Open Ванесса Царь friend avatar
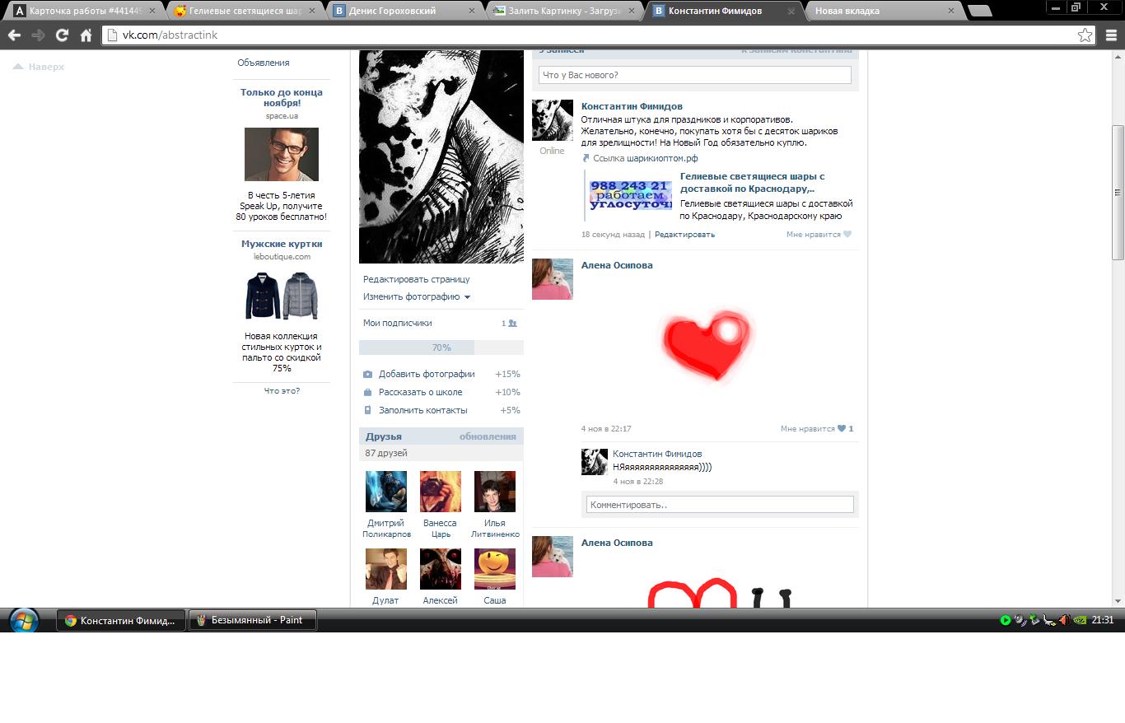 (x=441, y=492)
